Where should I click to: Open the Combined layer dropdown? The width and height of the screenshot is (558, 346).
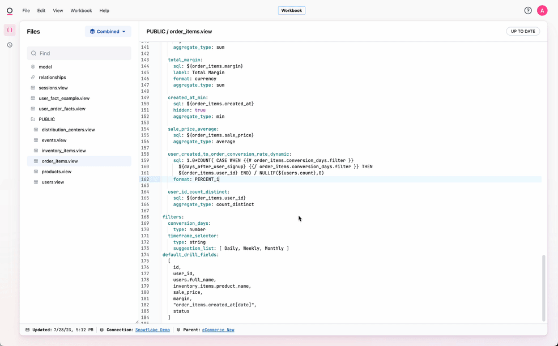tap(108, 32)
